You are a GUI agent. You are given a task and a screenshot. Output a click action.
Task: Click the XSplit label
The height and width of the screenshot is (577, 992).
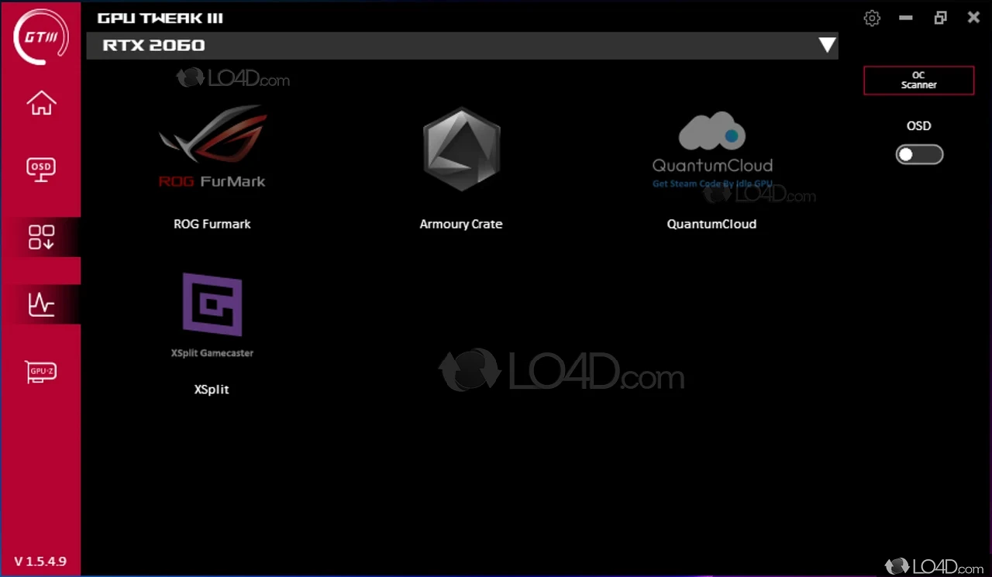coord(212,390)
